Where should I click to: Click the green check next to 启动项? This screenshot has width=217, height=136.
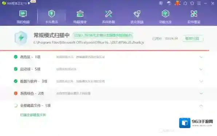(x=16, y=69)
